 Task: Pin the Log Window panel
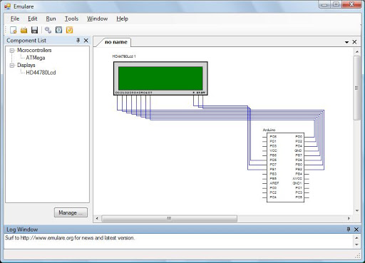(349, 230)
